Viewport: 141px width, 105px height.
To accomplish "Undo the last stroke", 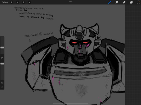I will click(x=2, y=83).
